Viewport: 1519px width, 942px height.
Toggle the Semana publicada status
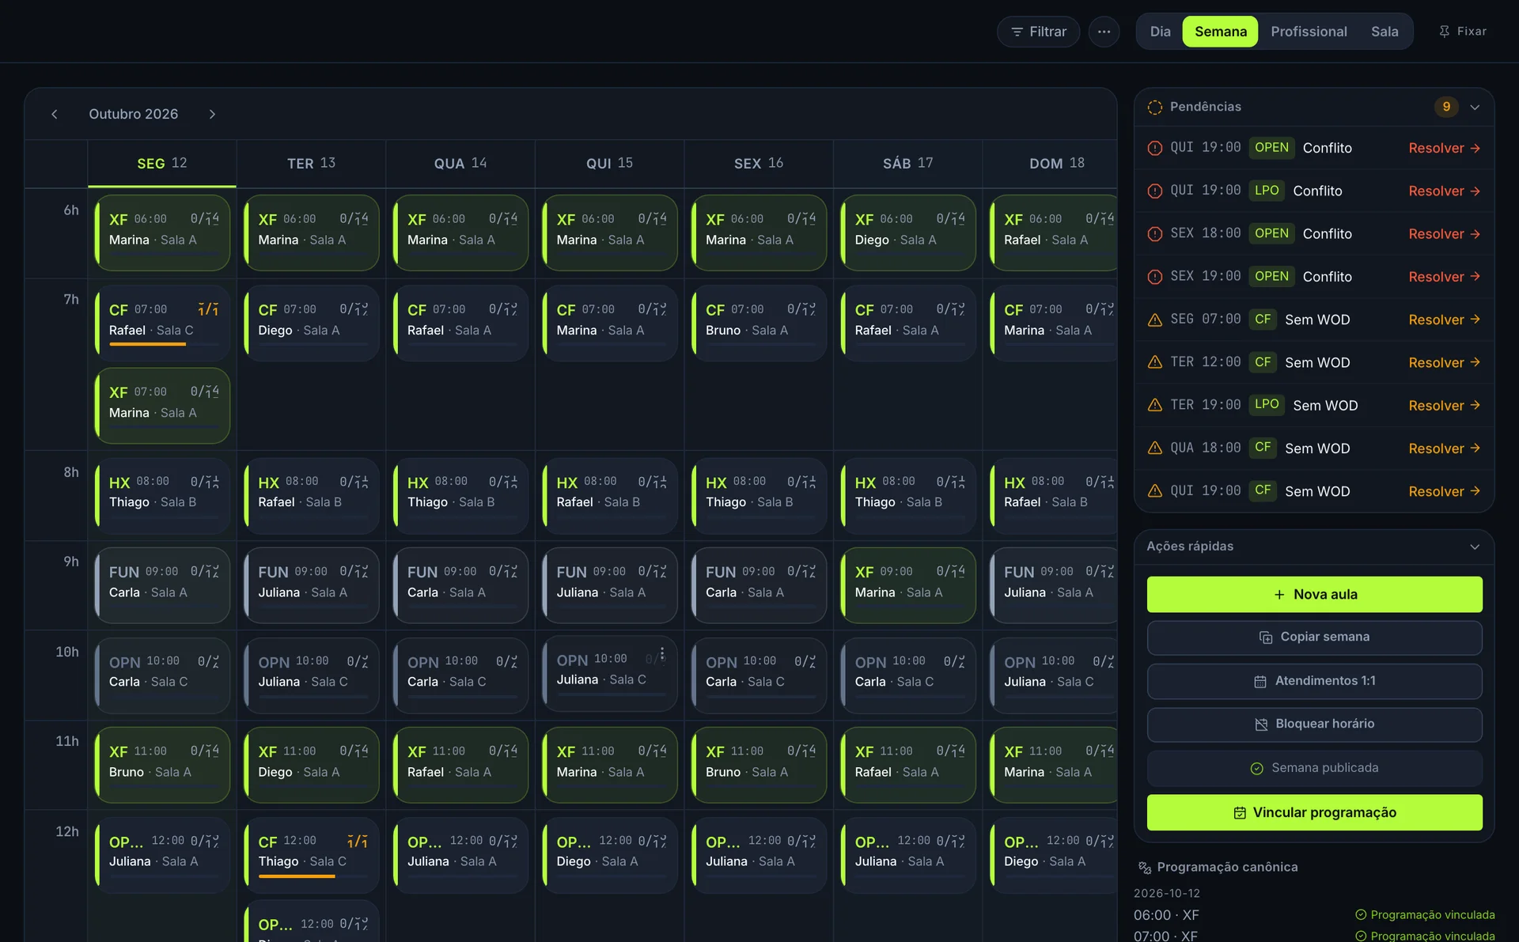pos(1314,768)
